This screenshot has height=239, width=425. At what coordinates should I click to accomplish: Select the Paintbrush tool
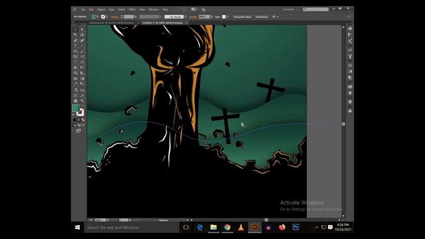82,51
